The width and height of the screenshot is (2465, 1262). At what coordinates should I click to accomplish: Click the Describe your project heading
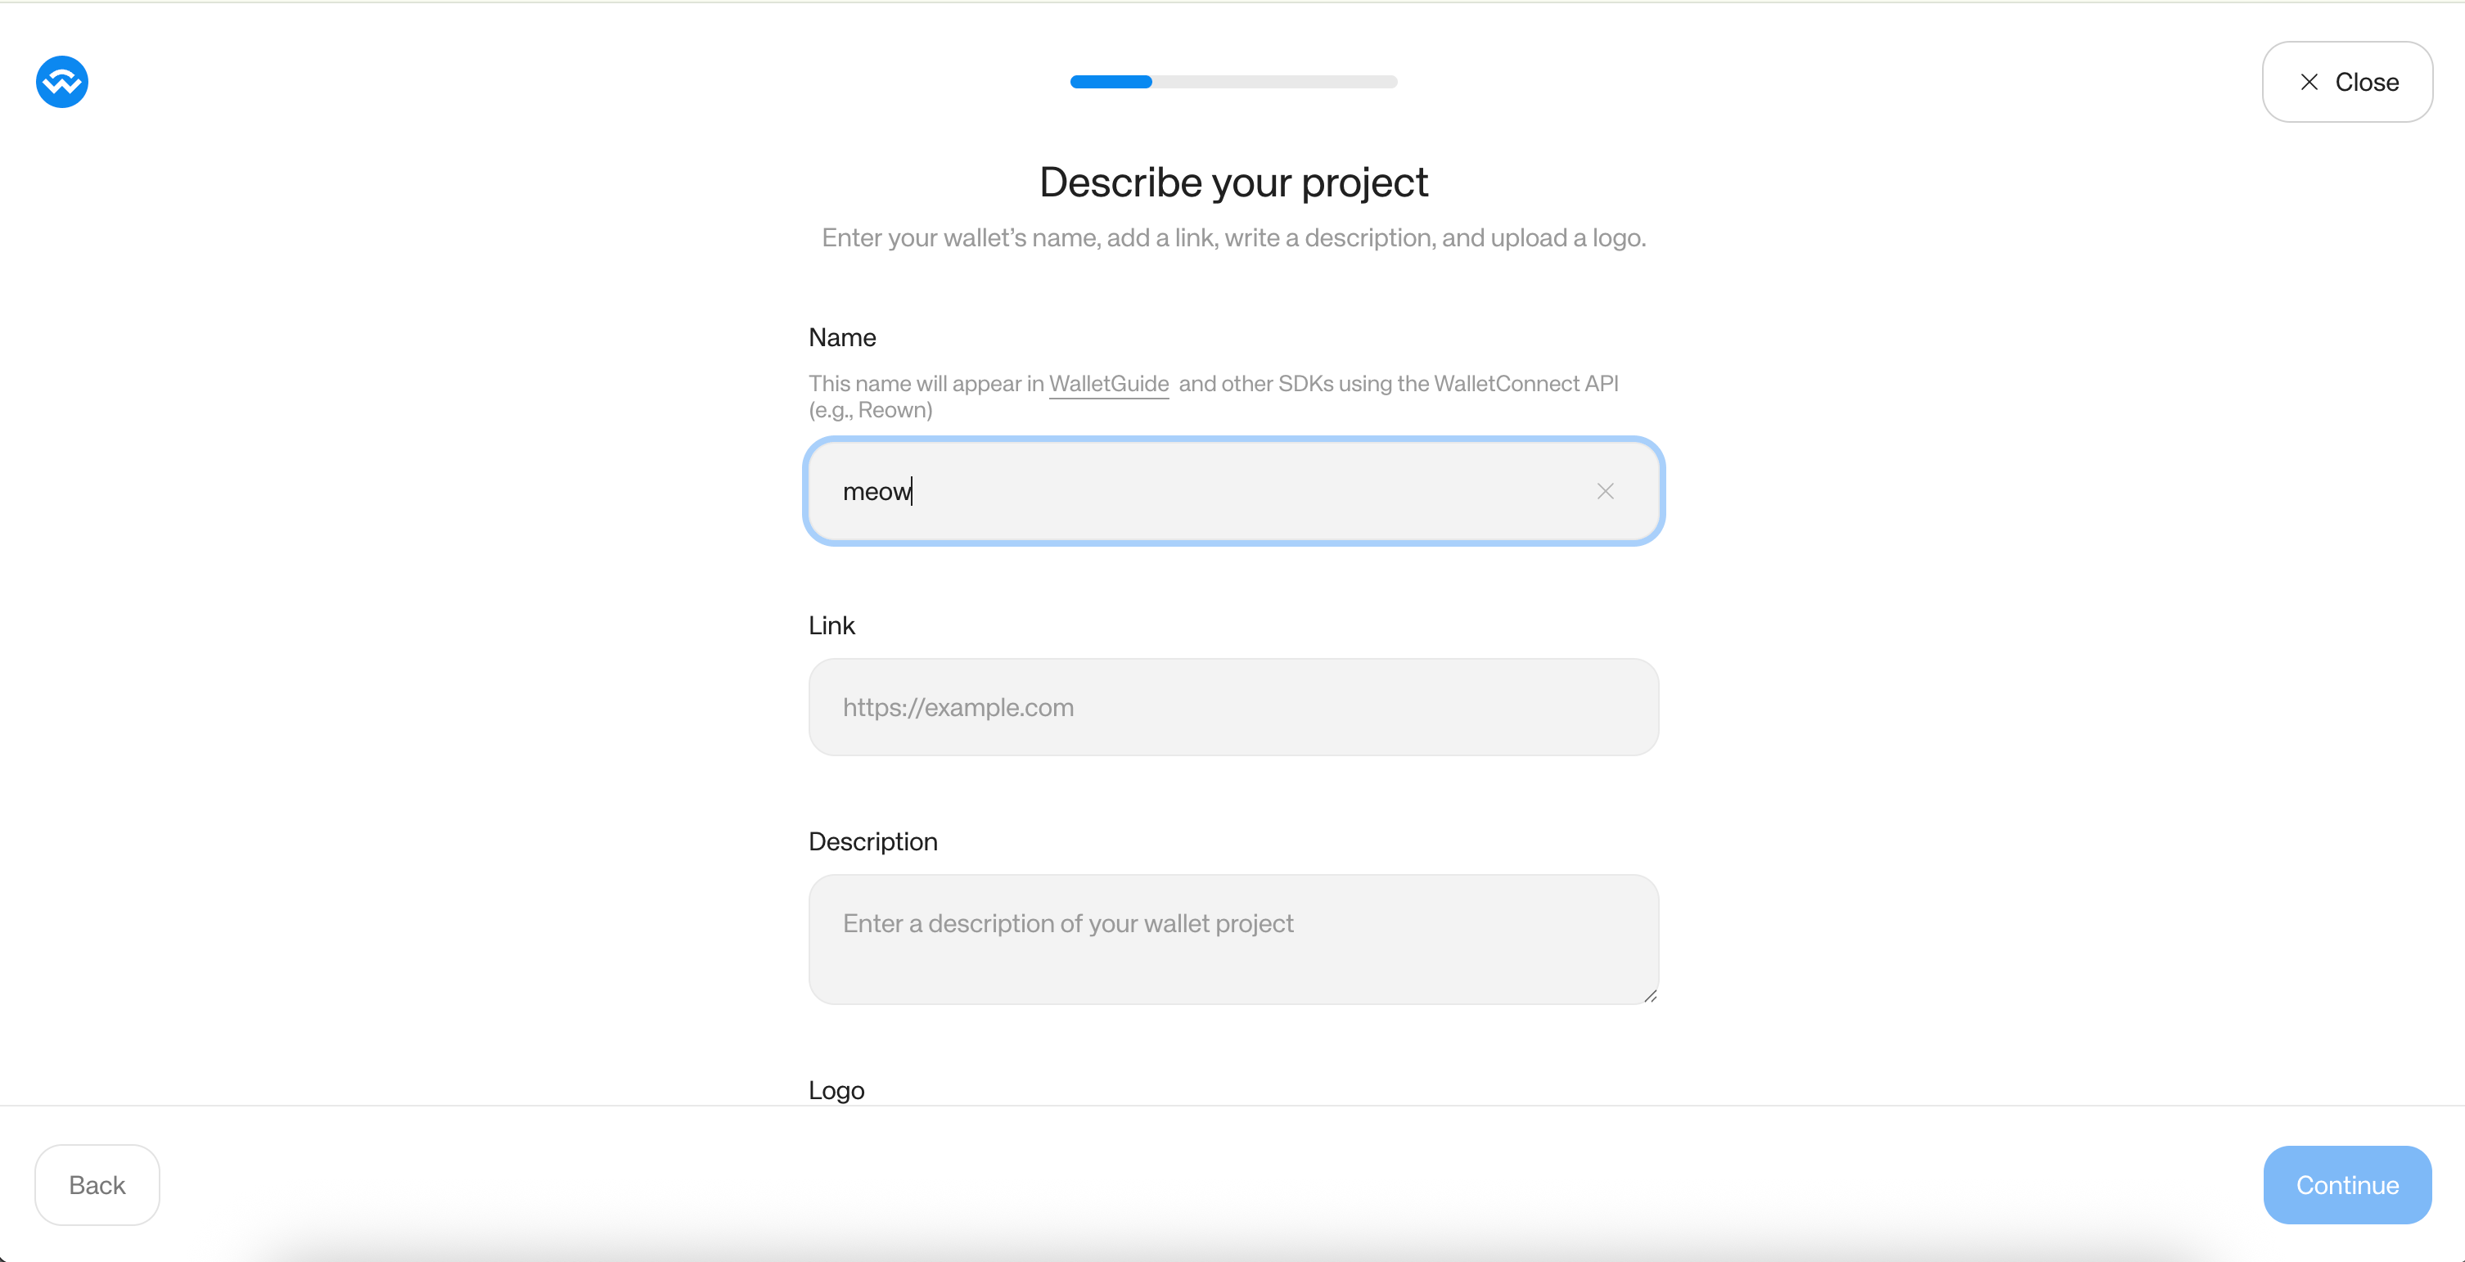[x=1233, y=183]
